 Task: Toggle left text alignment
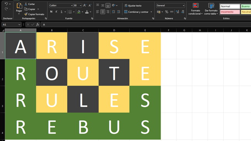pyautogui.click(x=97, y=12)
